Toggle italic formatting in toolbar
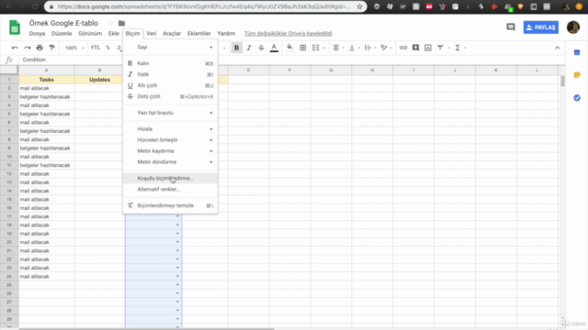This screenshot has height=330, width=588. coord(249,48)
